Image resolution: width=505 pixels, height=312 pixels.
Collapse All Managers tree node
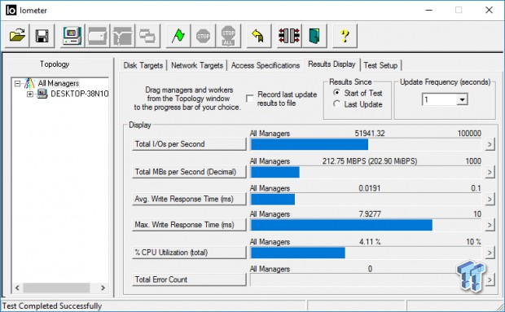pyautogui.click(x=17, y=83)
